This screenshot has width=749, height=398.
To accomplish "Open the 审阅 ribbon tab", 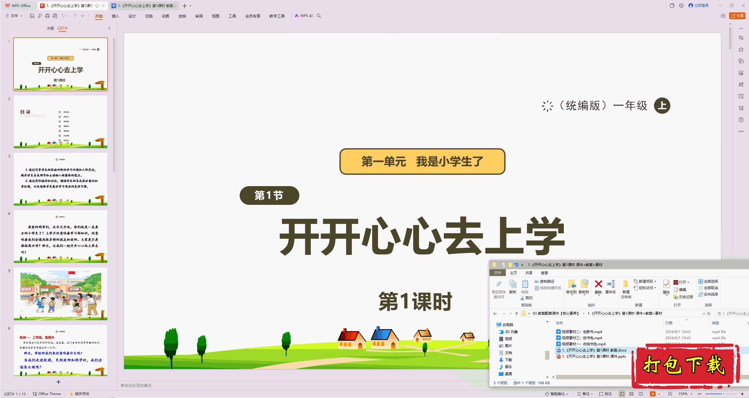I will coord(199,16).
